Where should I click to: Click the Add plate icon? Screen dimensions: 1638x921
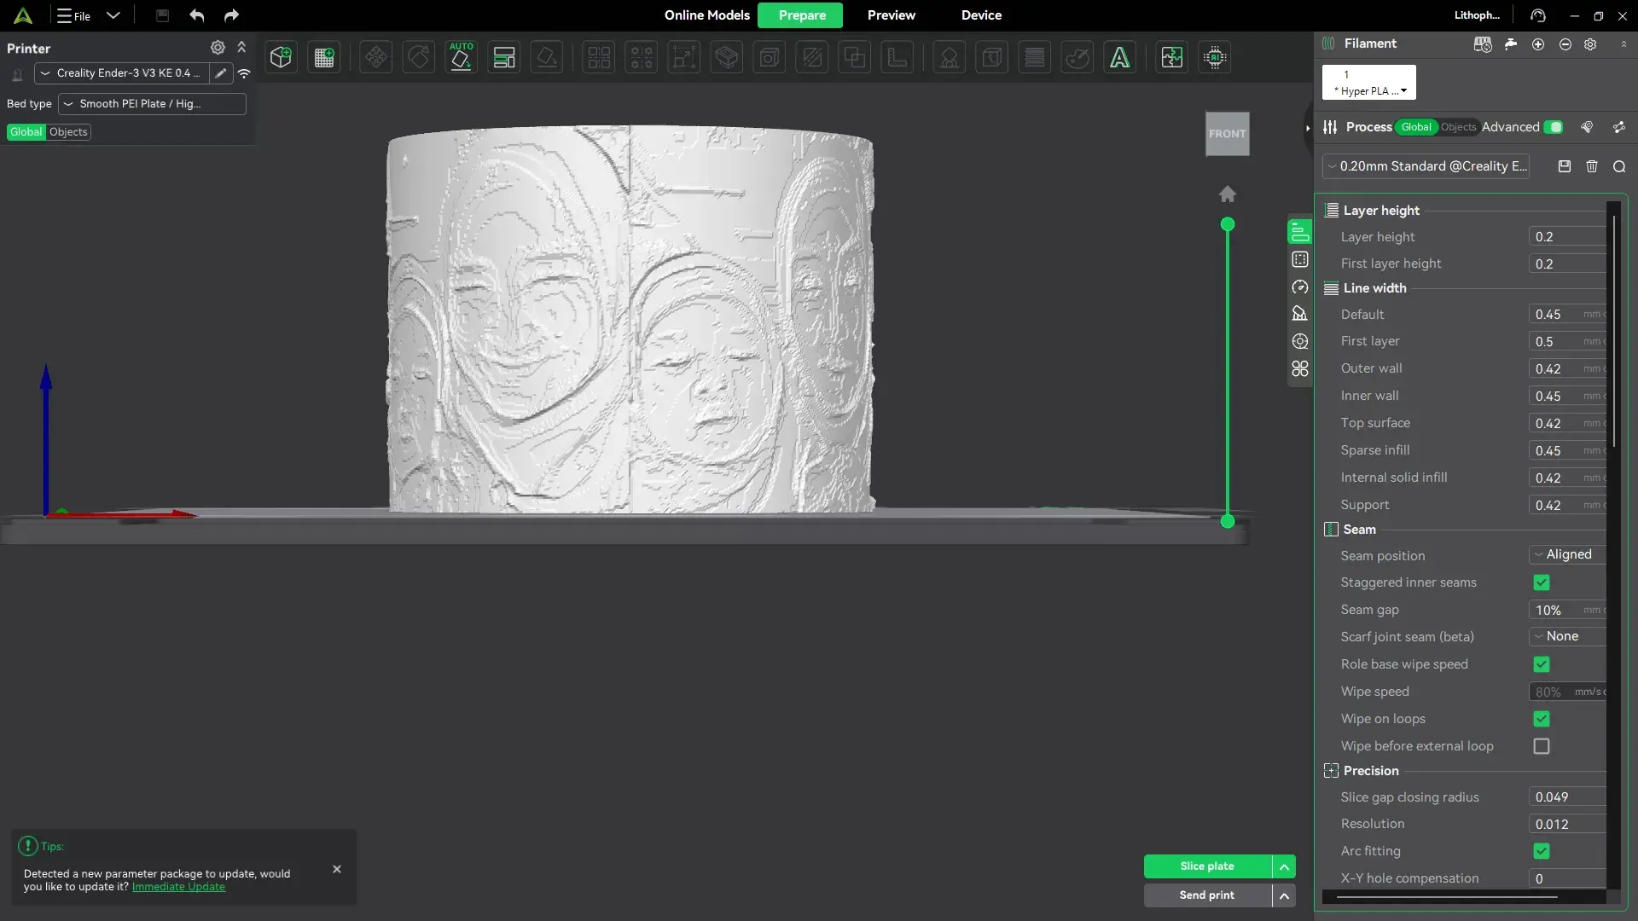(x=324, y=57)
